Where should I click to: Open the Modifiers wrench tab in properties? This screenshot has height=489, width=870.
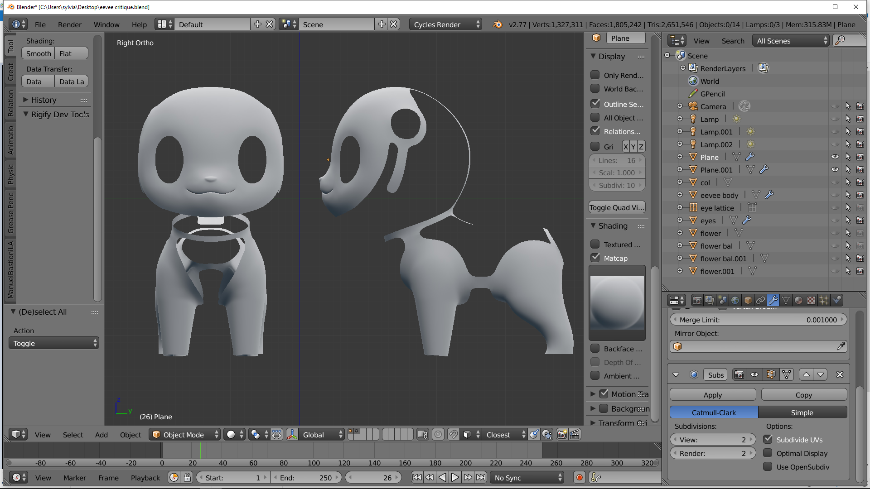coord(773,300)
